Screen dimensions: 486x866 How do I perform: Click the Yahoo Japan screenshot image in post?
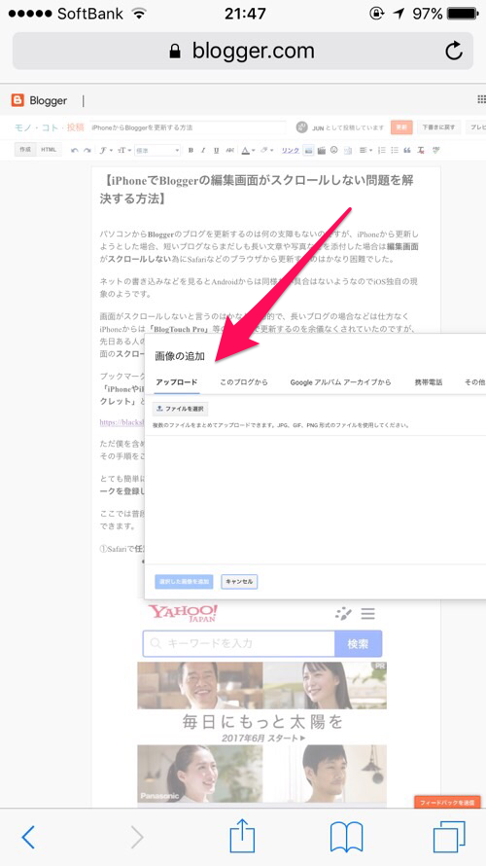(x=262, y=703)
